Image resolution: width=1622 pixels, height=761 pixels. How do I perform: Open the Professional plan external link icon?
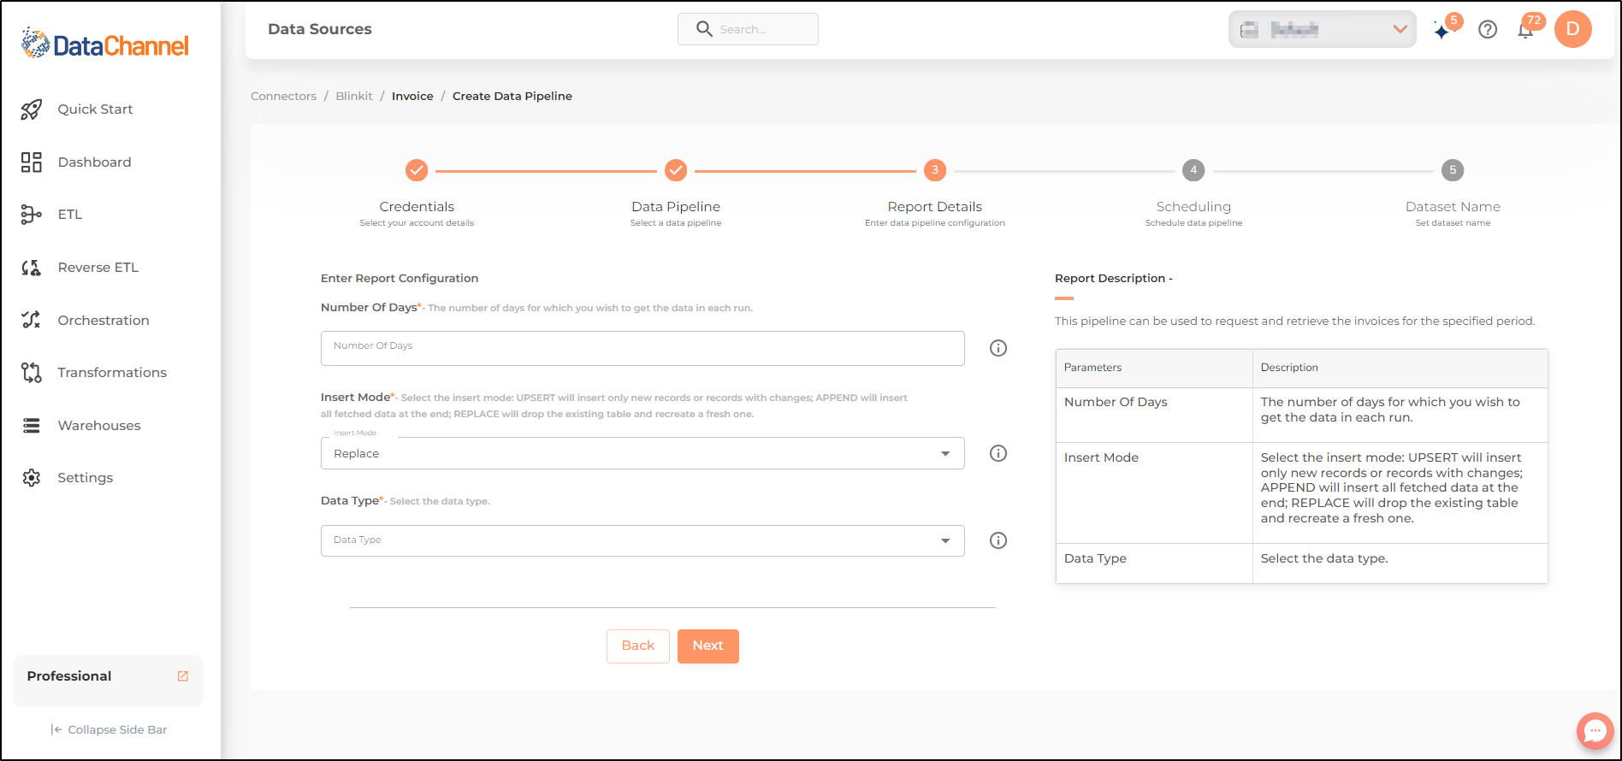[x=182, y=676]
